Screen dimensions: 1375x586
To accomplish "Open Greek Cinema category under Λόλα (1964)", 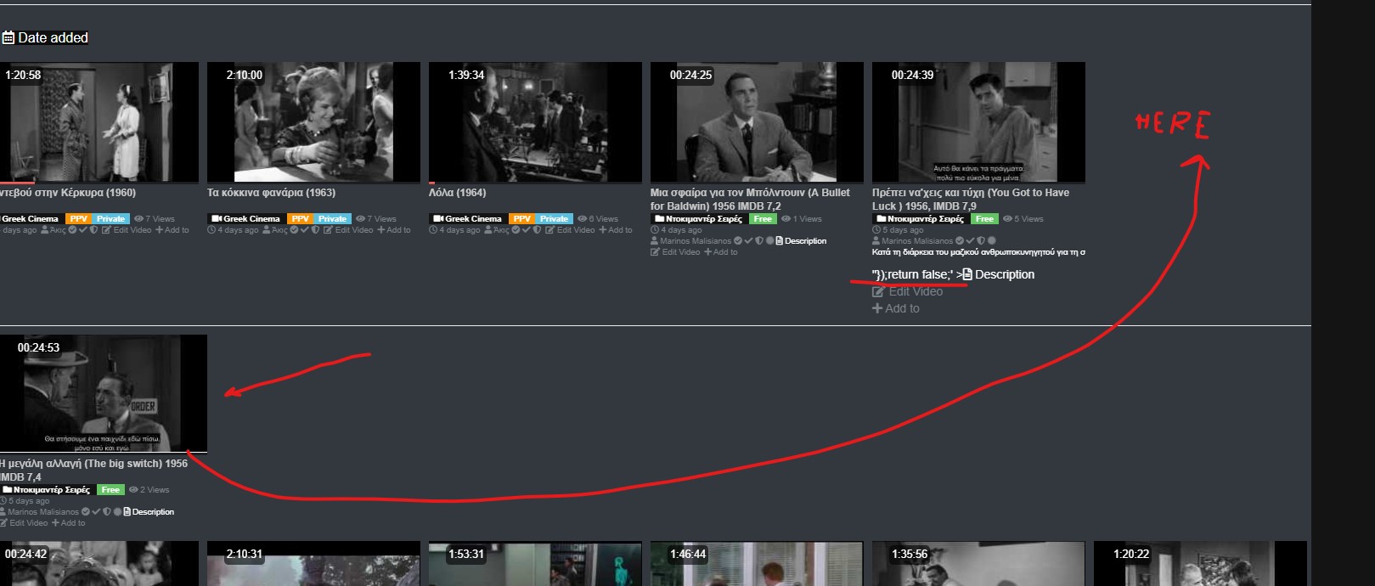I will [468, 219].
